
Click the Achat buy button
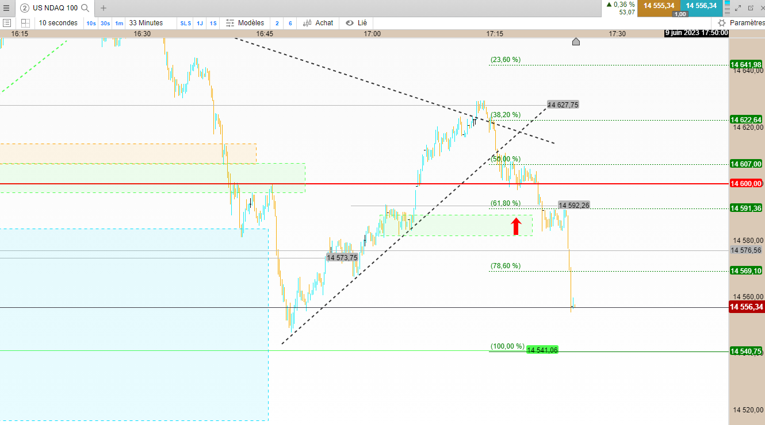(318, 23)
